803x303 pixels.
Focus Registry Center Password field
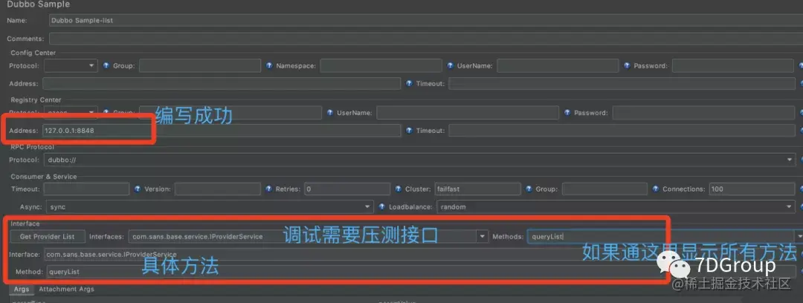703,113
